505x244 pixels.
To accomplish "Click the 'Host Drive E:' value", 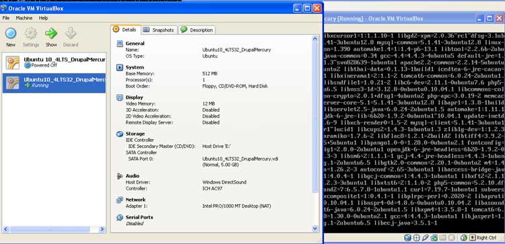I will point(216,147).
